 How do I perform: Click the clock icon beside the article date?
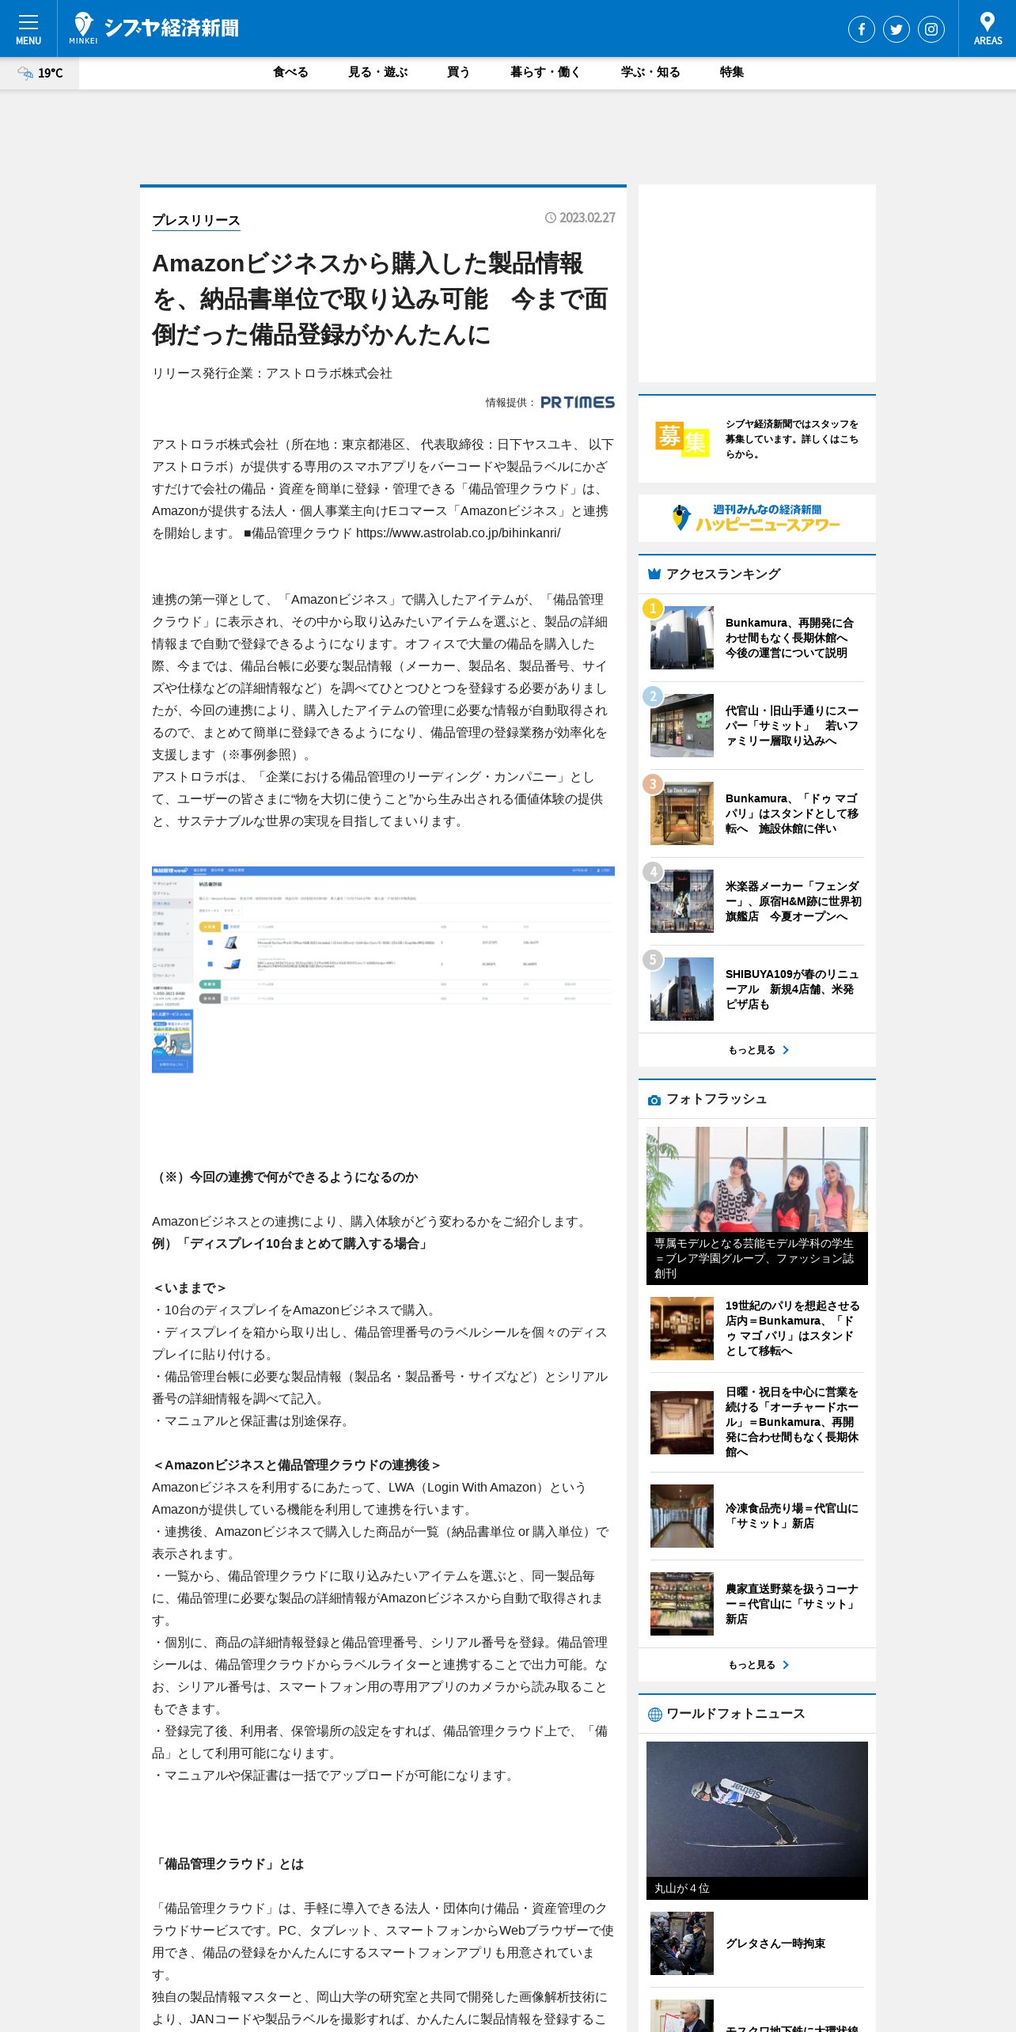click(551, 218)
